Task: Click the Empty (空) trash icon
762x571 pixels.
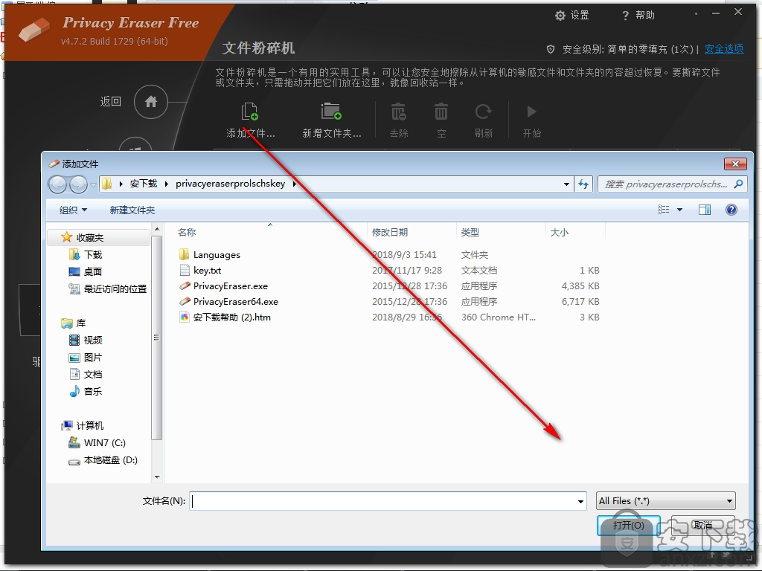Action: [441, 112]
